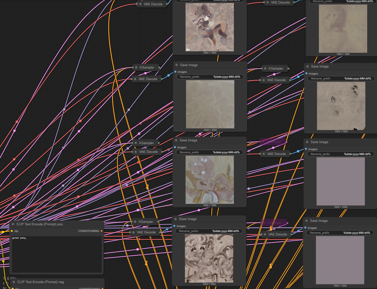Select bypassed purple KSampler beside bottommost blank mauve image
This screenshot has height=289, width=377.
tap(274, 223)
